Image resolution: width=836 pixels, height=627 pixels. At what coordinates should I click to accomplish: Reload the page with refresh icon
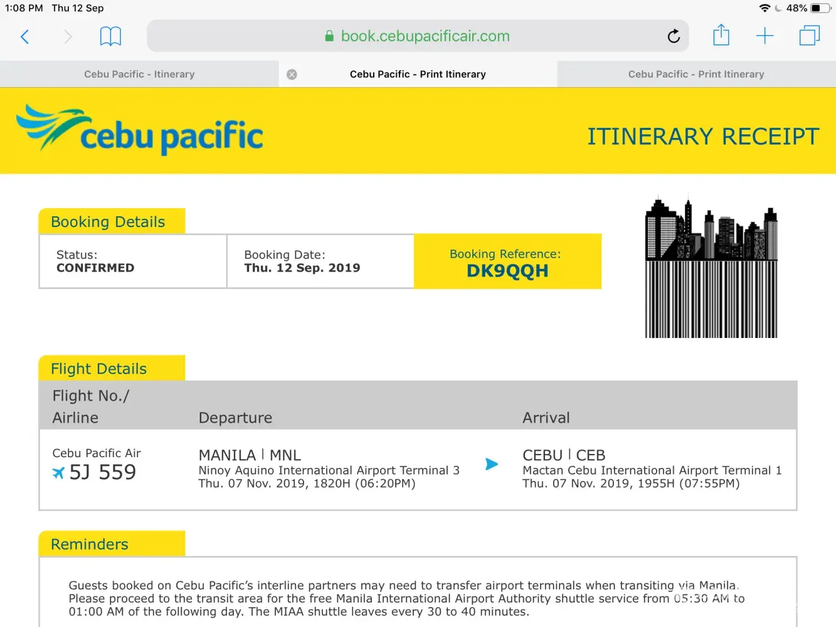coord(674,36)
